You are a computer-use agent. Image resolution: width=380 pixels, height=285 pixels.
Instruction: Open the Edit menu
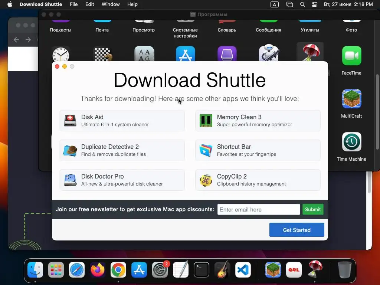[x=89, y=4]
